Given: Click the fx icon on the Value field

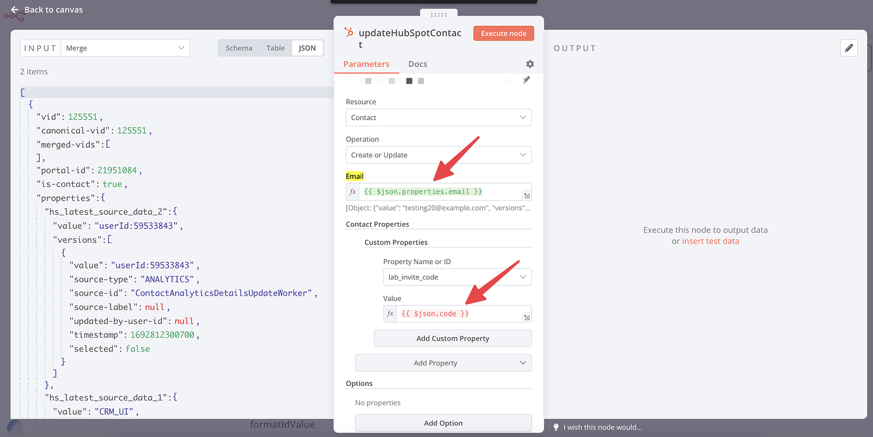Looking at the screenshot, I should coord(390,313).
